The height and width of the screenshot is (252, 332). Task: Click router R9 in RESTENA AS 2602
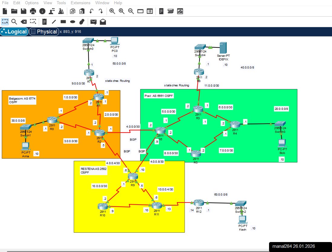point(133,176)
